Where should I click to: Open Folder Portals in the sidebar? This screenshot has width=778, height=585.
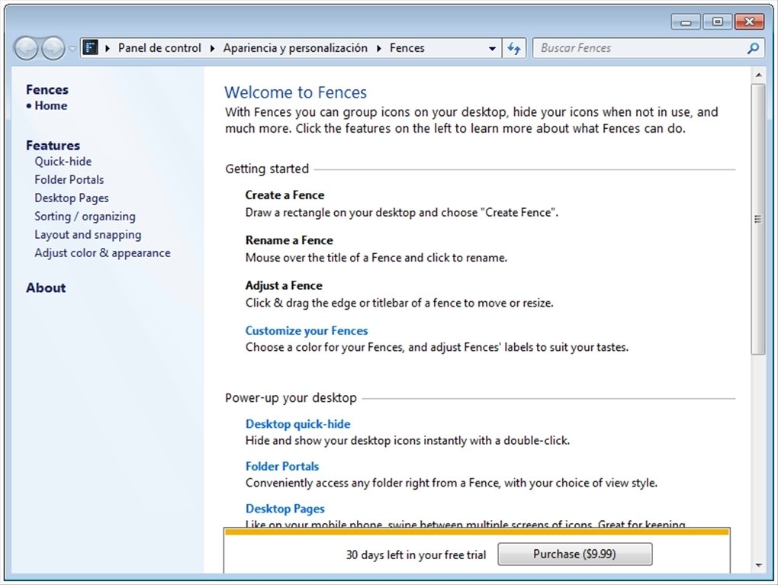tap(69, 179)
